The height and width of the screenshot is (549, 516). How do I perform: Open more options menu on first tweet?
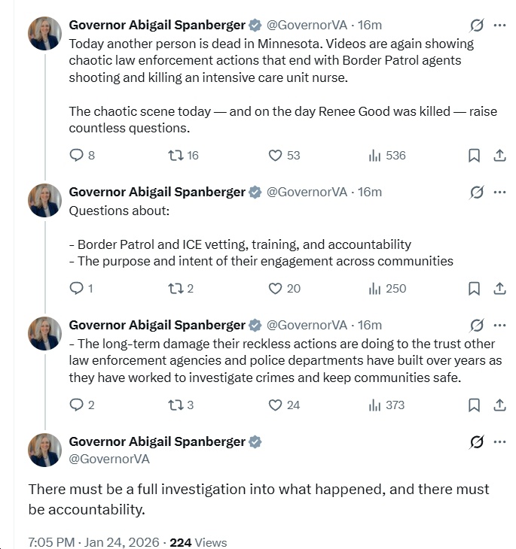click(x=499, y=25)
